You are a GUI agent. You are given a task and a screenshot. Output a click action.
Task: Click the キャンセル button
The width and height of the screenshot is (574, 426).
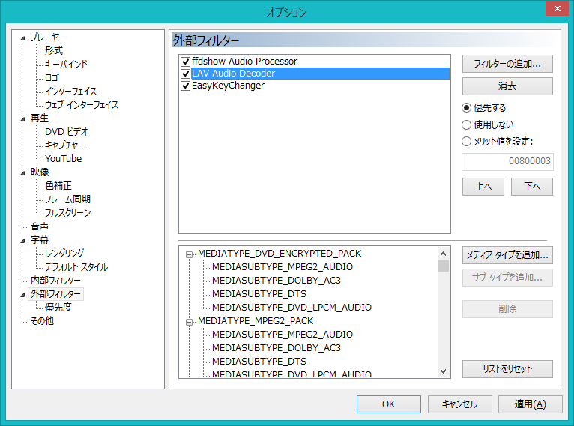tap(460, 404)
